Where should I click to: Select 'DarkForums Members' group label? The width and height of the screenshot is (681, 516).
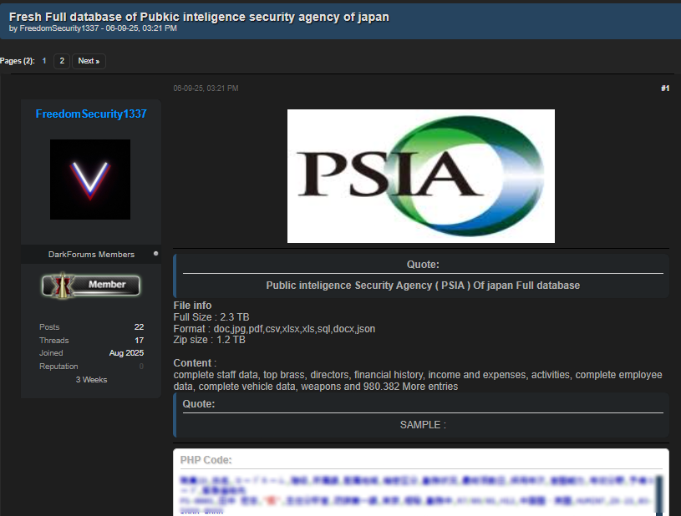tap(91, 255)
